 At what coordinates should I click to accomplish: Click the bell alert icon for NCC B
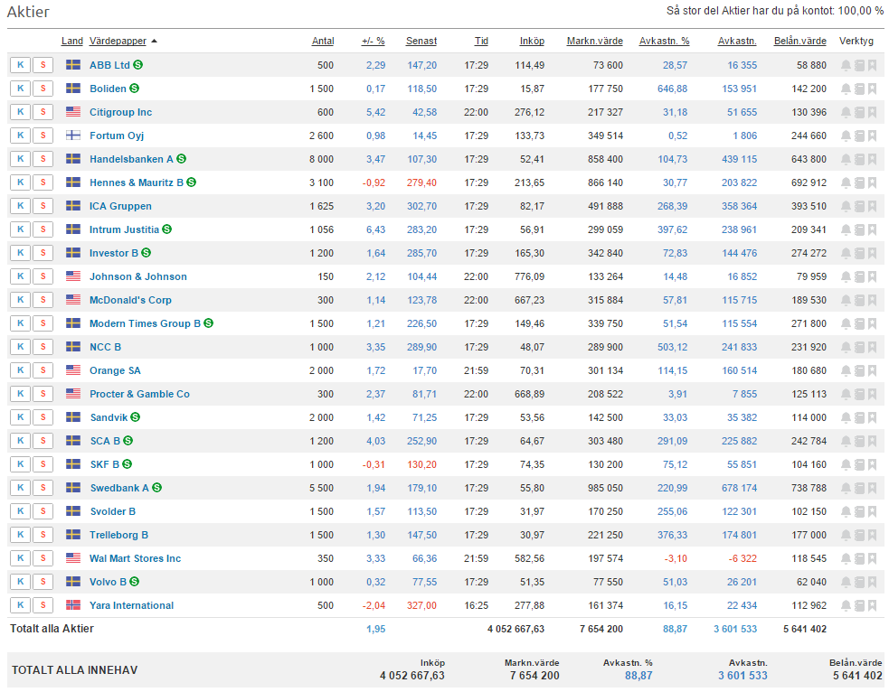(x=846, y=347)
